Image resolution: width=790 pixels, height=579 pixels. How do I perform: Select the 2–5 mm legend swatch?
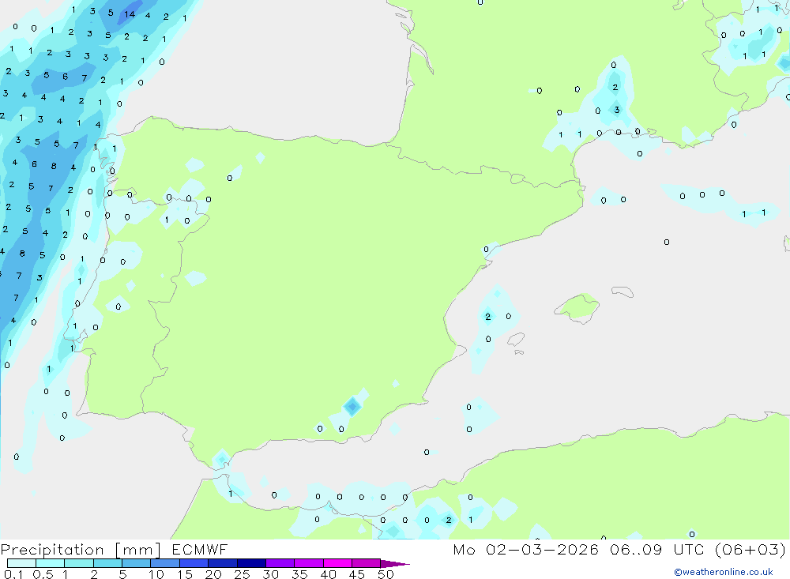click(x=107, y=563)
